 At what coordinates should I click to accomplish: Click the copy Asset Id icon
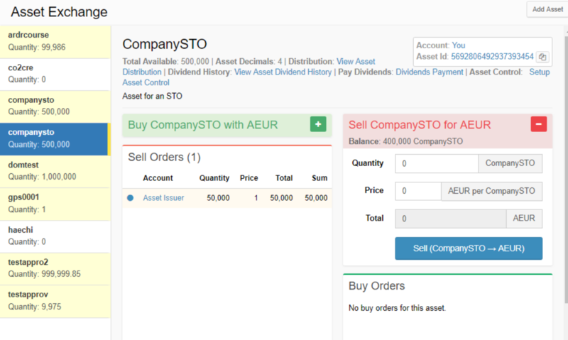[x=542, y=57]
